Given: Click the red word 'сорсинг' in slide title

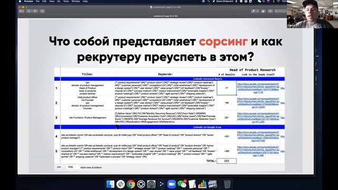Looking at the screenshot, I should [223, 42].
